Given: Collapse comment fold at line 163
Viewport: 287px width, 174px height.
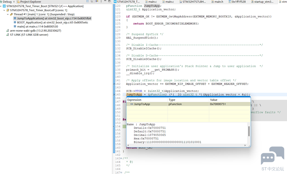Looking at the screenshot, I should click(x=121, y=158).
